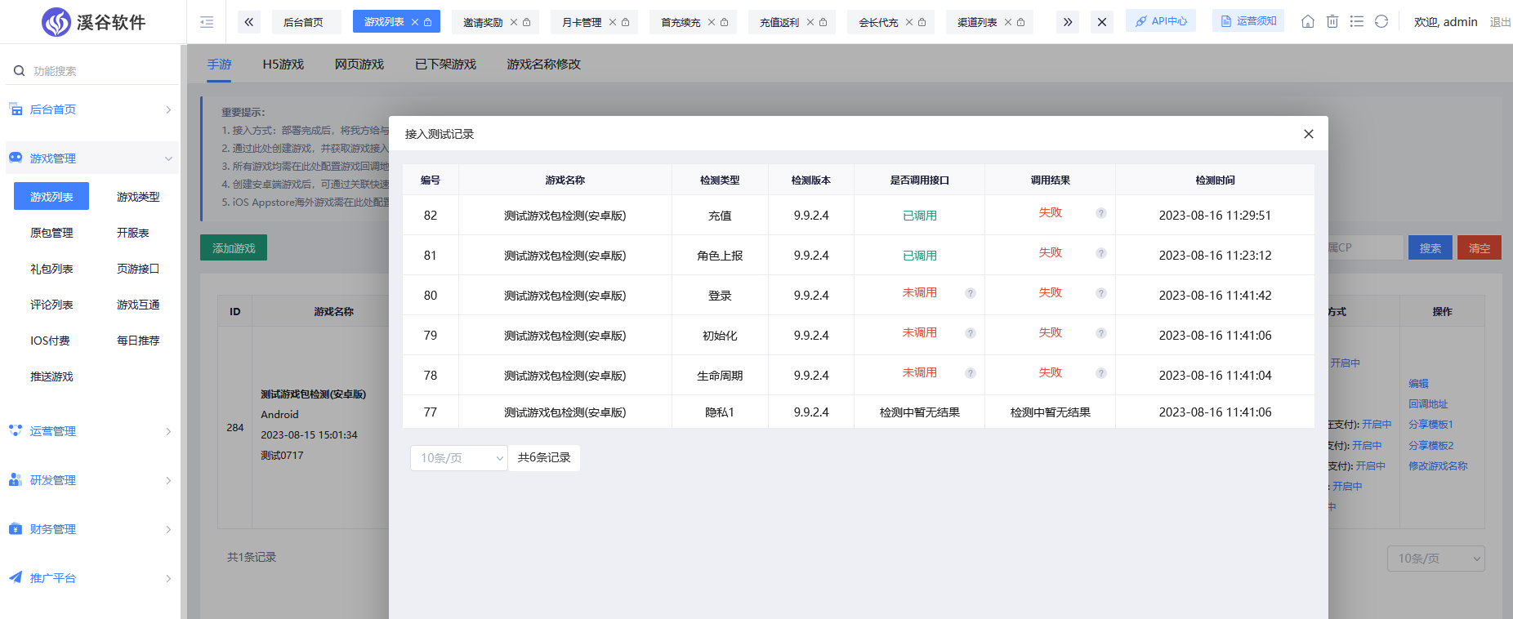
Task: Lock the 渠道列表 tab icon
Action: click(1020, 22)
